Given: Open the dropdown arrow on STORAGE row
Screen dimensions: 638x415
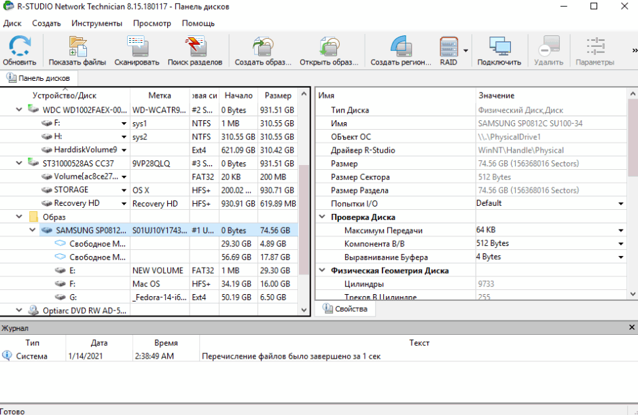Looking at the screenshot, I should pyautogui.click(x=124, y=190).
